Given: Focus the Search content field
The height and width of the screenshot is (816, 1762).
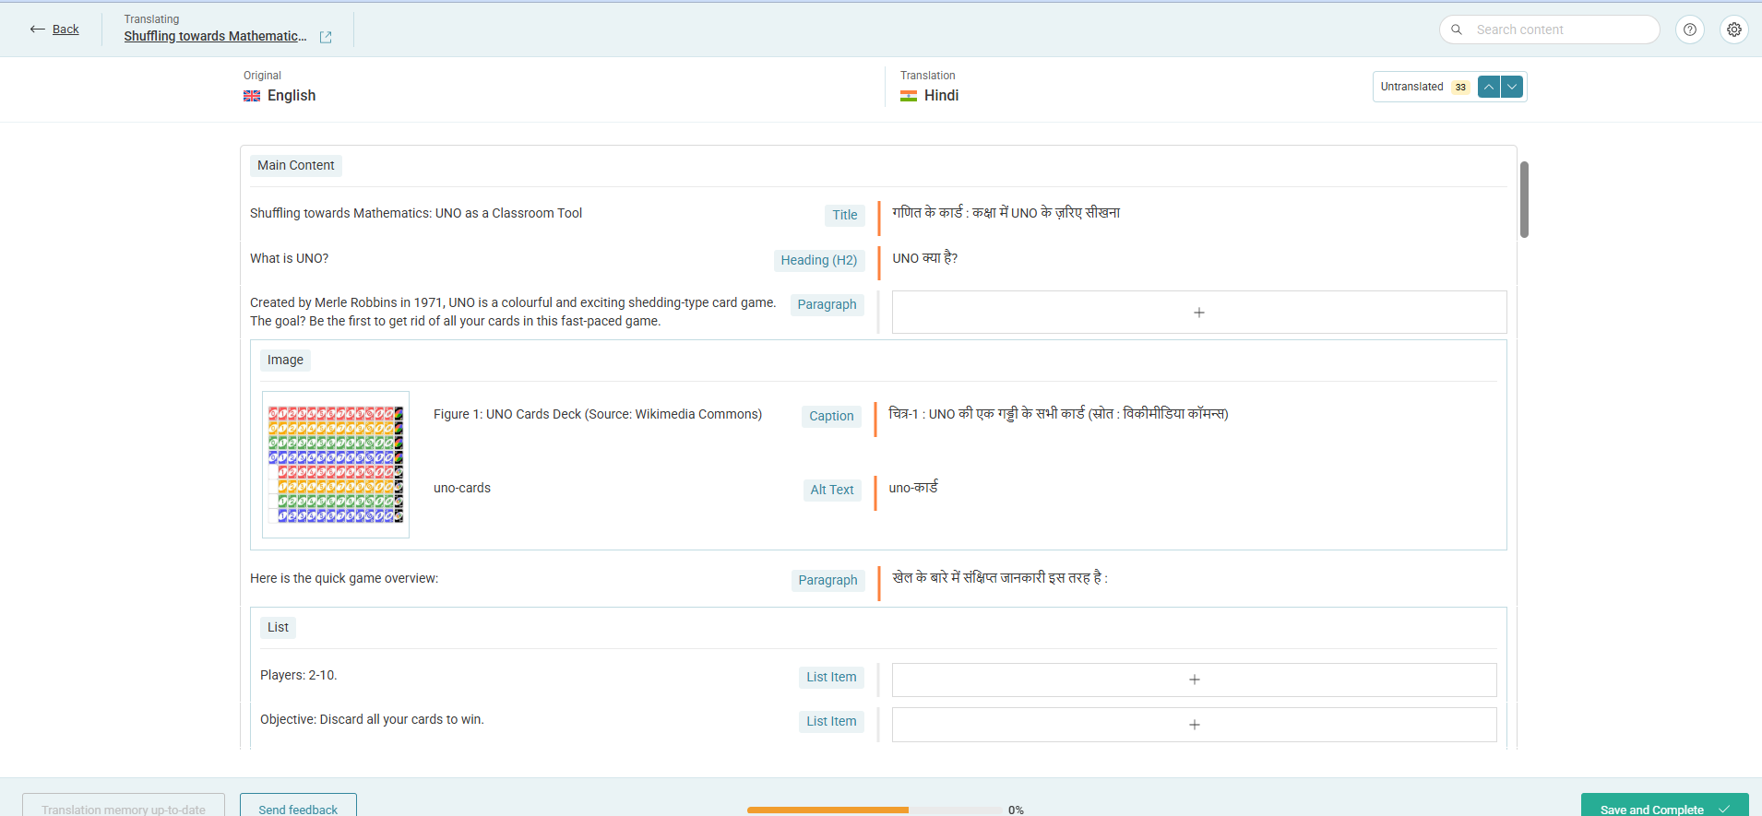Looking at the screenshot, I should click(x=1550, y=30).
